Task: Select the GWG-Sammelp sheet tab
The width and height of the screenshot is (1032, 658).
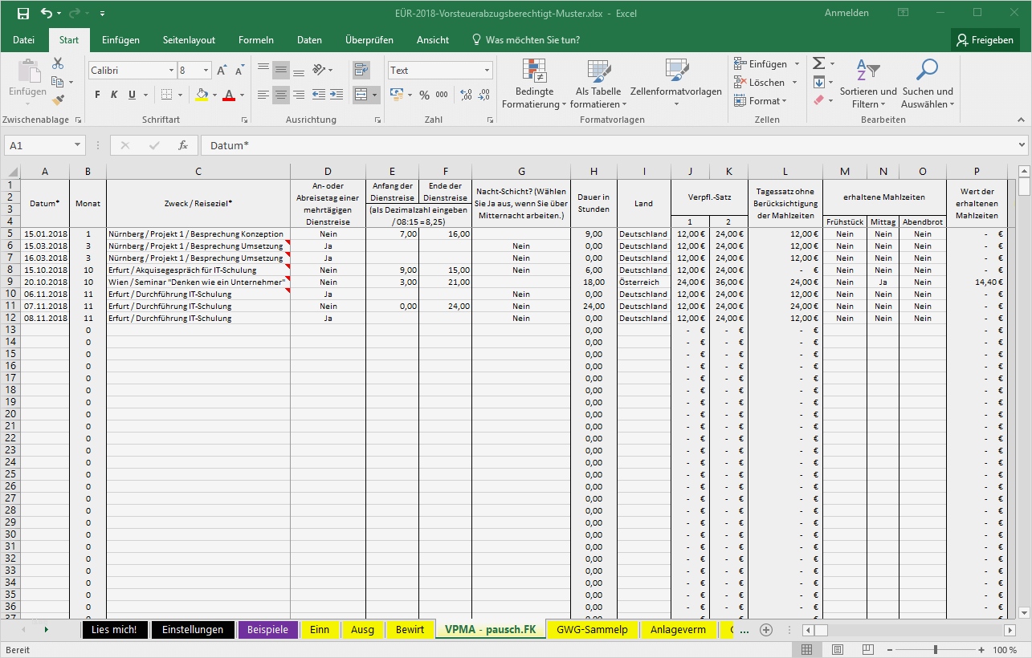Action: pos(592,630)
